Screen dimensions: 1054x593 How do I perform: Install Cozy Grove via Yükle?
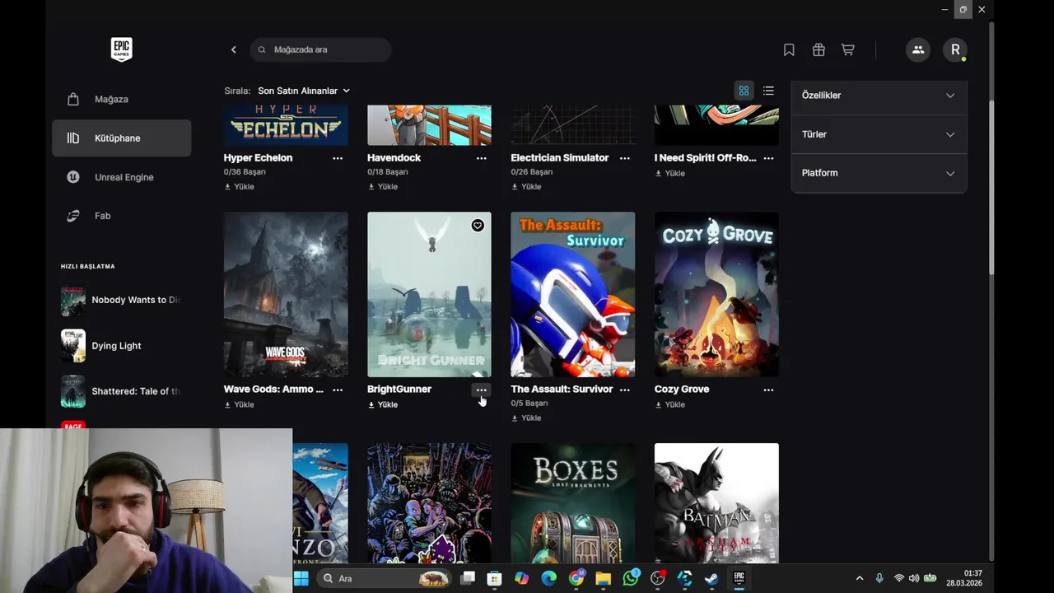click(x=669, y=405)
